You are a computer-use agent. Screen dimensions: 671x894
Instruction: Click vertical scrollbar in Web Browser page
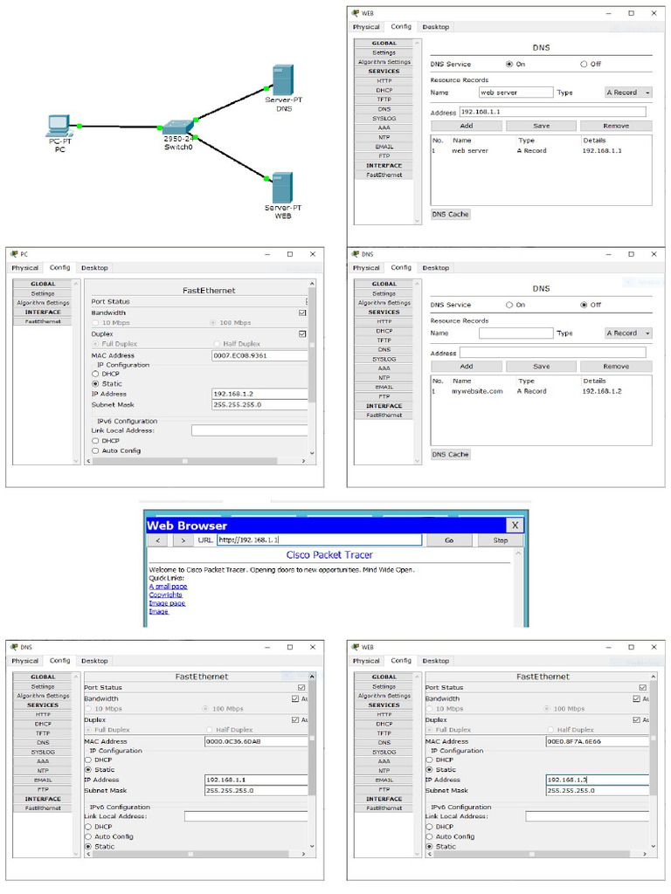pos(518,588)
